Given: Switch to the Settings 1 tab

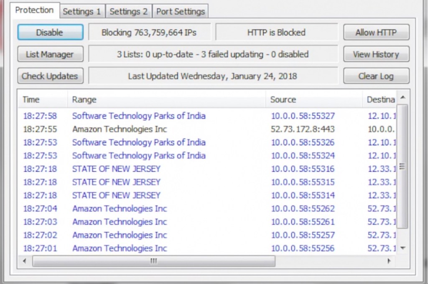Looking at the screenshot, I should pos(82,12).
